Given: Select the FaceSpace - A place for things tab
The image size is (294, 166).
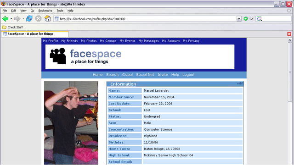Looking at the screenshot, I should tap(35, 34).
